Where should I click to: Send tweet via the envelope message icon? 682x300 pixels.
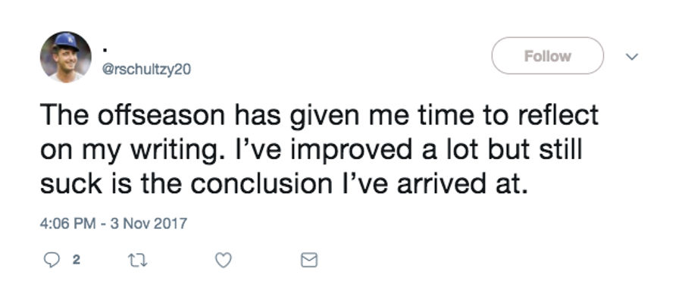pyautogui.click(x=309, y=261)
